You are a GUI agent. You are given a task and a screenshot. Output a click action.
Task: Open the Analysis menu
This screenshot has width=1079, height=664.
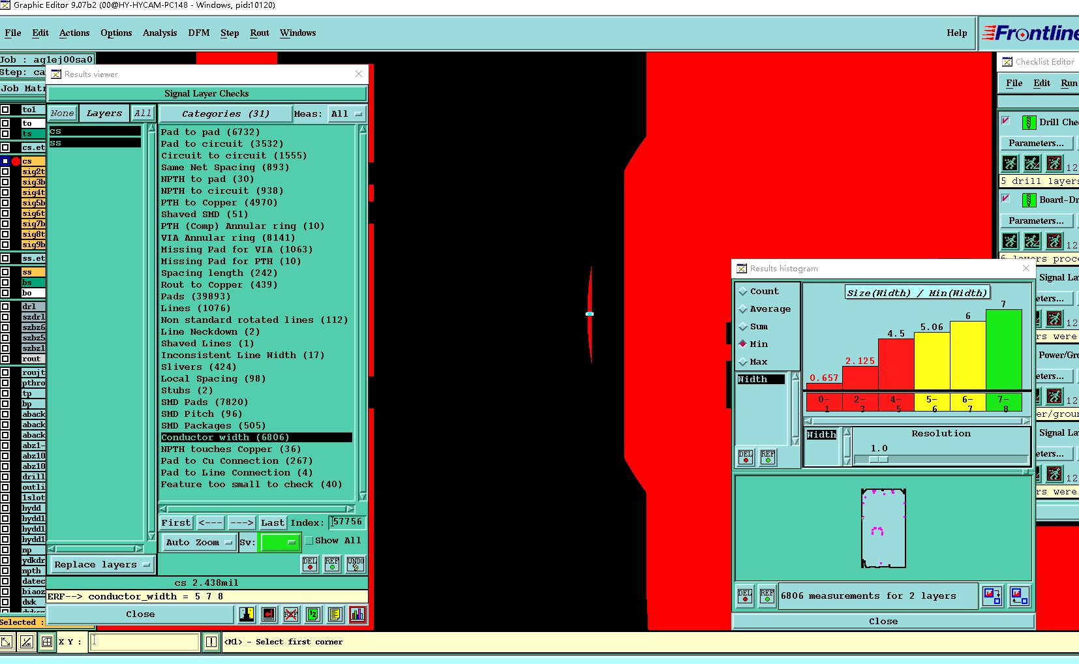pyautogui.click(x=160, y=33)
